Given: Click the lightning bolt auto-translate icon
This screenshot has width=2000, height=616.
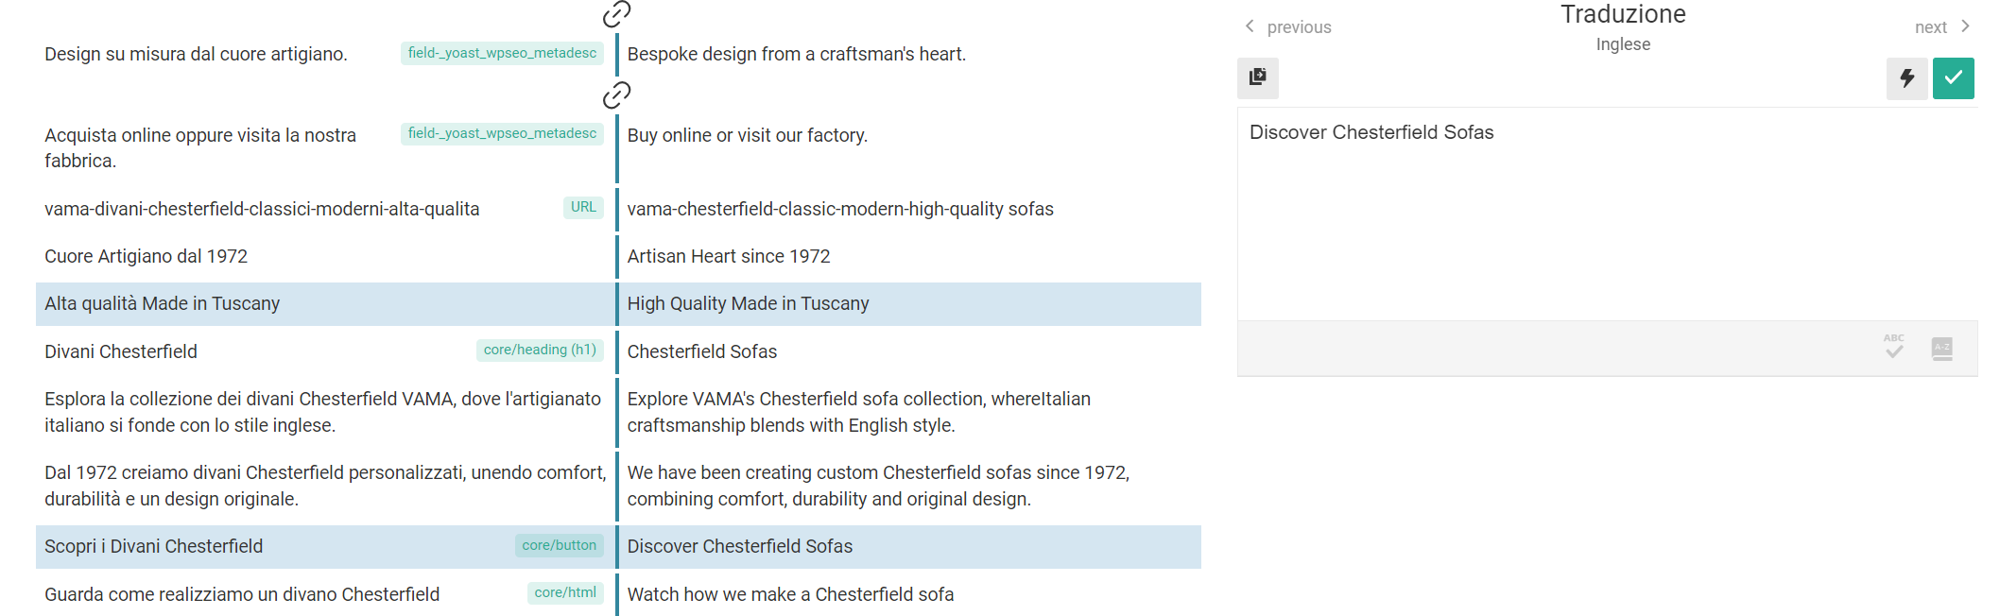Looking at the screenshot, I should click(1907, 77).
